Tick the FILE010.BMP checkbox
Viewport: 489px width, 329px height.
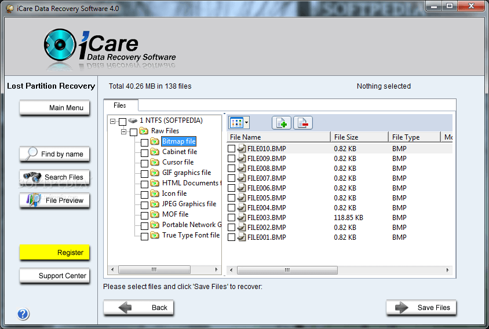pyautogui.click(x=231, y=148)
